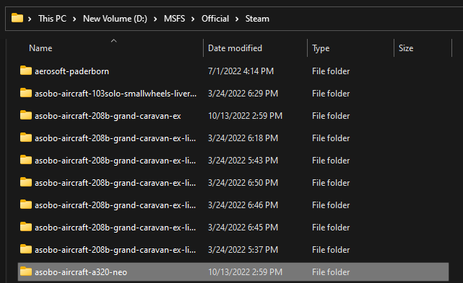Select folder icon modified at 6:18 PM
463x283 pixels.
pos(26,138)
